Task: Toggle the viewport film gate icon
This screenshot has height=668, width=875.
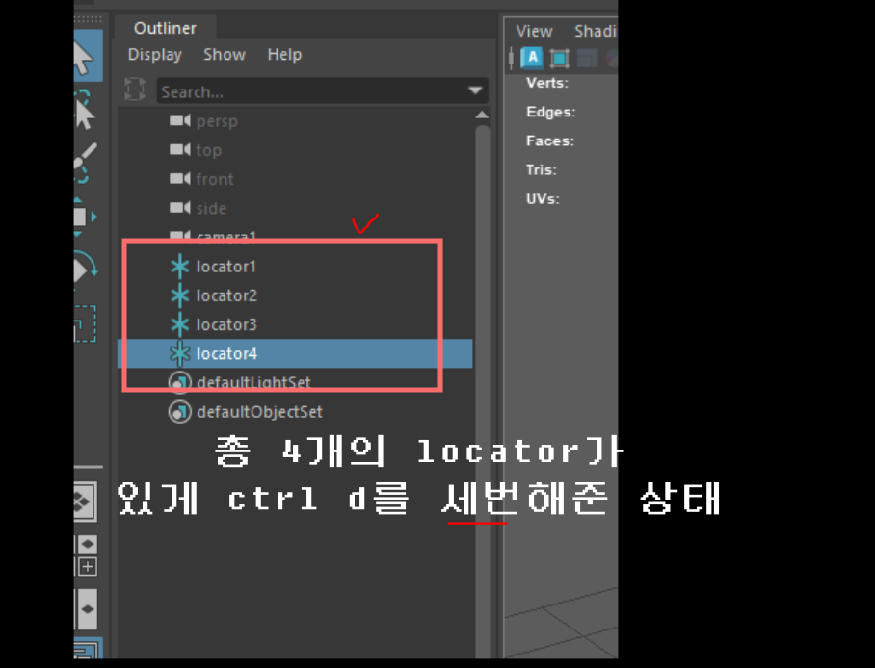Action: coord(559,58)
